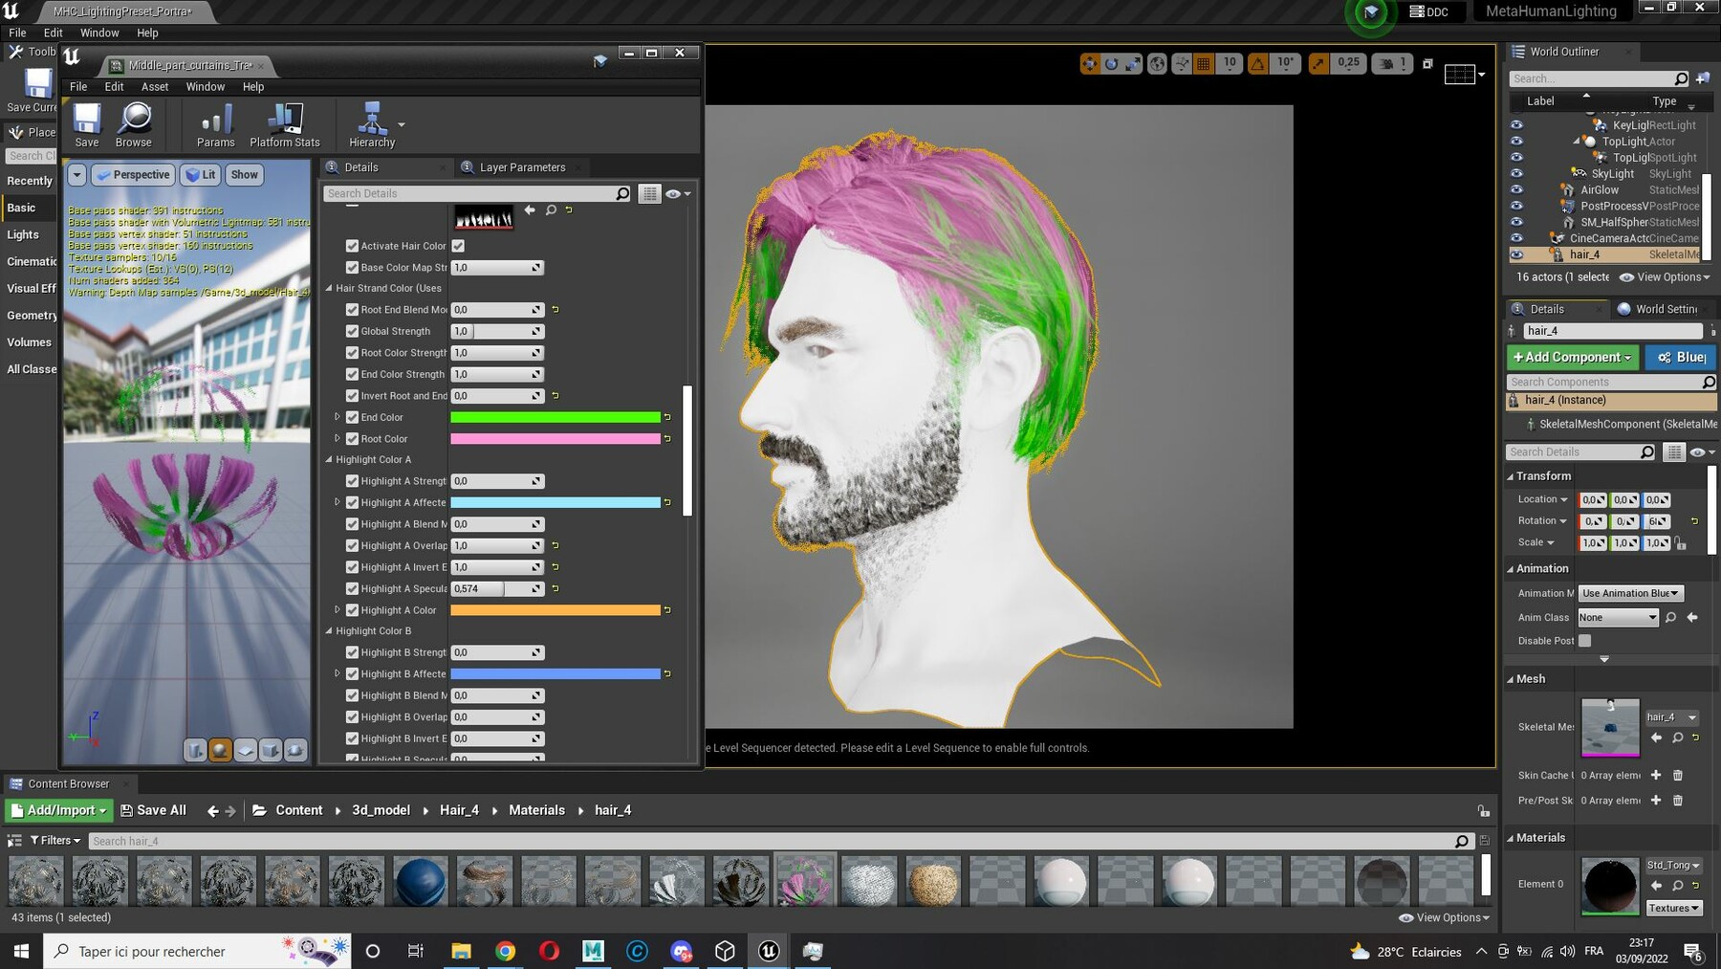Click the Add/Import button
Viewport: 1721px width, 969px height.
[58, 810]
